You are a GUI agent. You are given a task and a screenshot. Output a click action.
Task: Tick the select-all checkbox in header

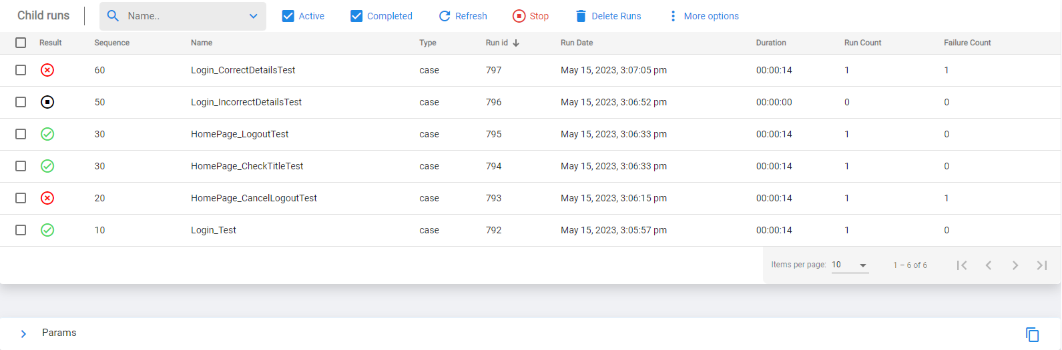pyautogui.click(x=21, y=43)
